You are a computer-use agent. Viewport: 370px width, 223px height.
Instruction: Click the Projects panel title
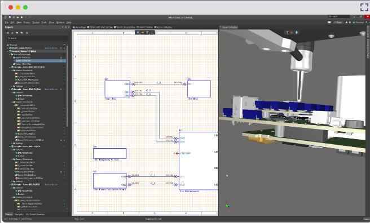coord(9,28)
